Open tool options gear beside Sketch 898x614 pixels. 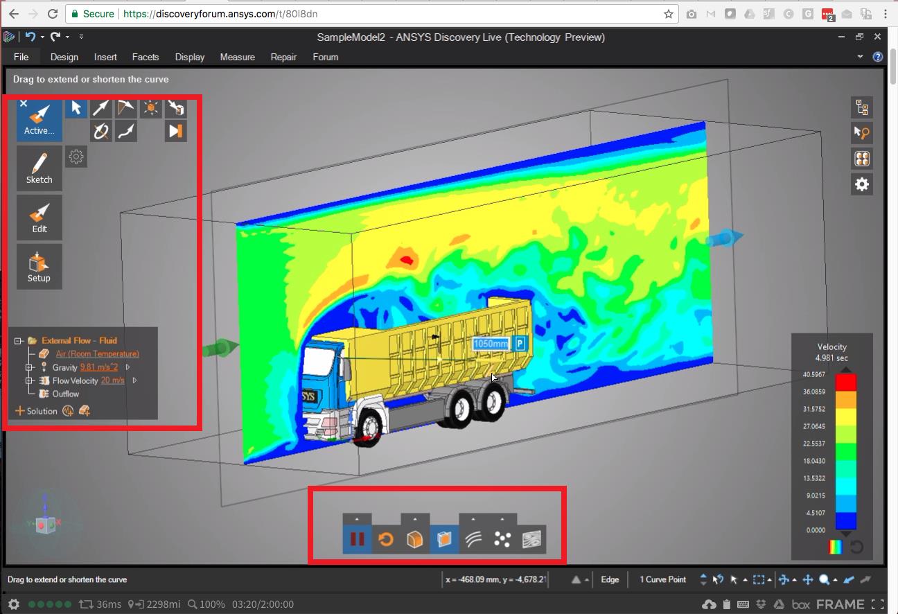76,157
